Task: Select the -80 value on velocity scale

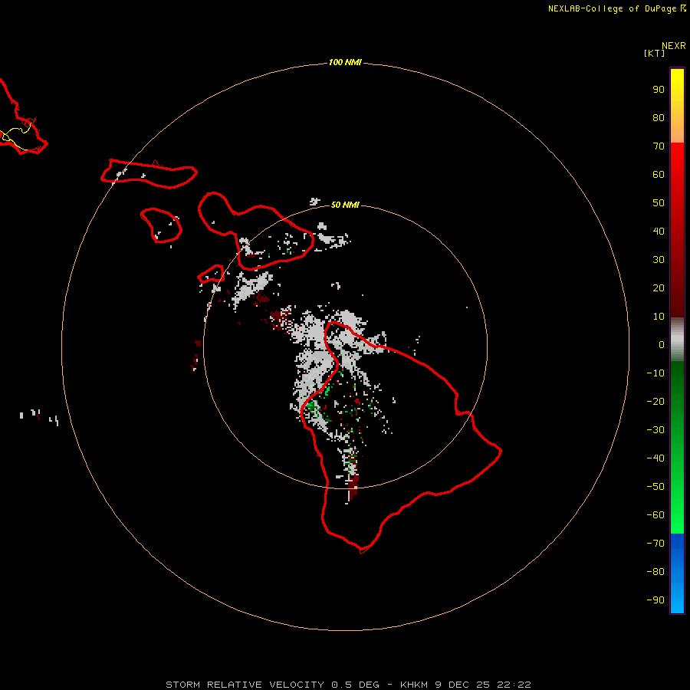Action: click(655, 572)
